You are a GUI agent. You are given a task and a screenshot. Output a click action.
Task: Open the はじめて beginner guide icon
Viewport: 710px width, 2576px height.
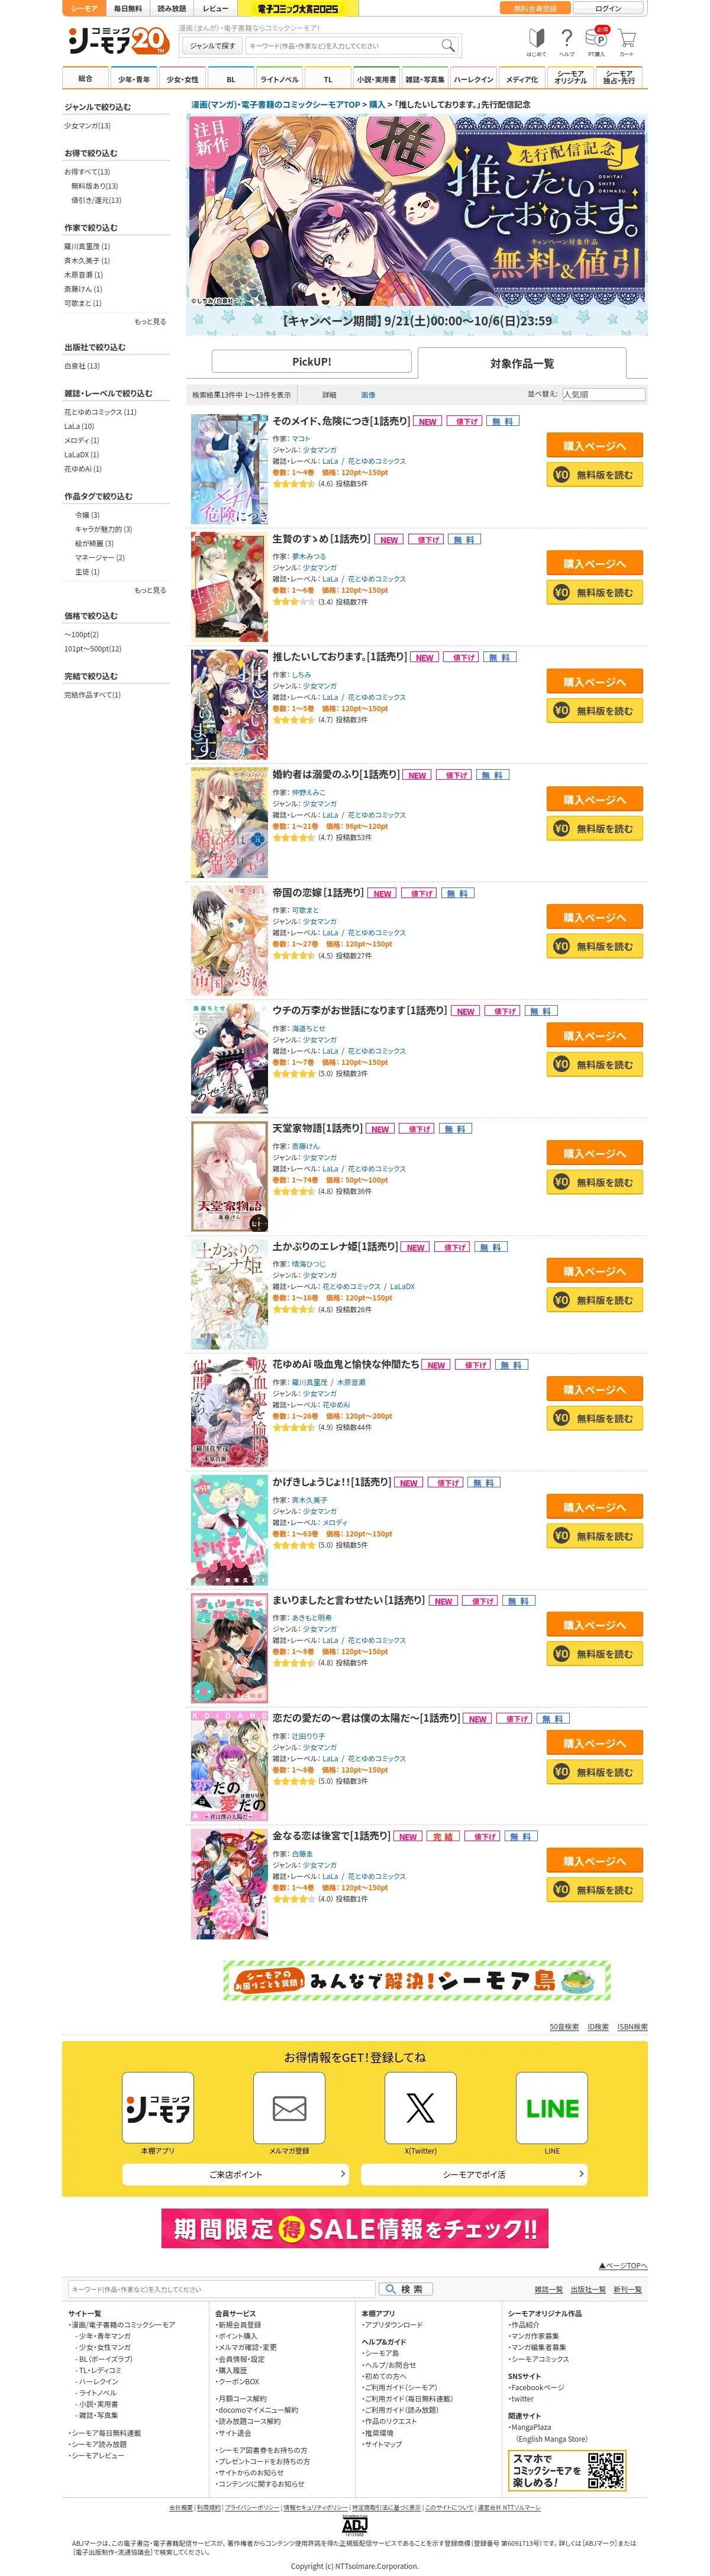click(x=537, y=42)
